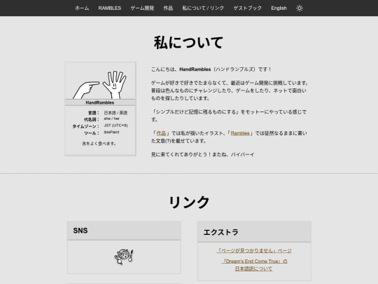
Task: Follow the 作品 link in the paragraph
Action: click(161, 133)
